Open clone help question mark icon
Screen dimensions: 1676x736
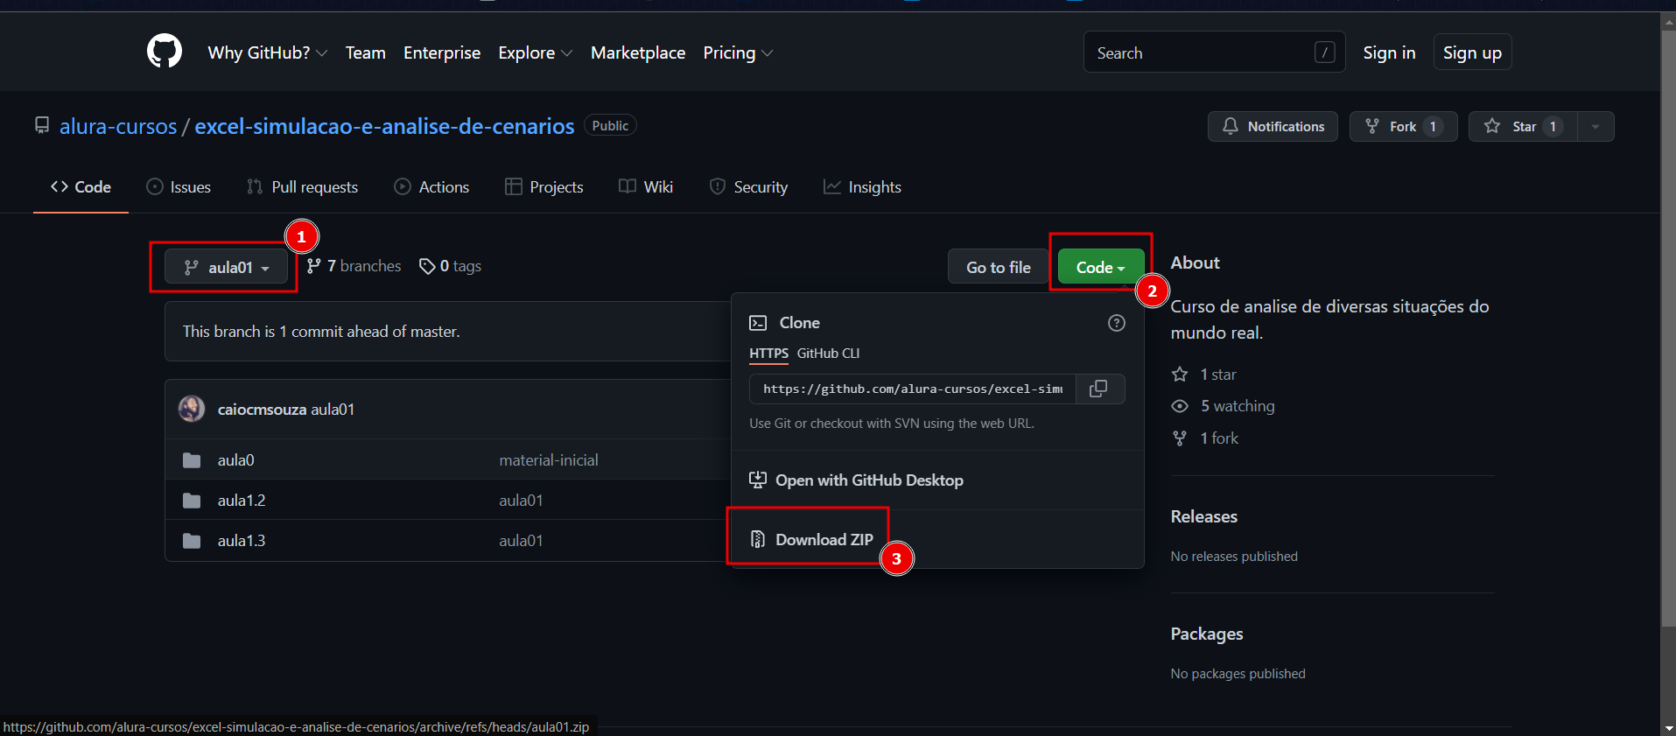1117,323
